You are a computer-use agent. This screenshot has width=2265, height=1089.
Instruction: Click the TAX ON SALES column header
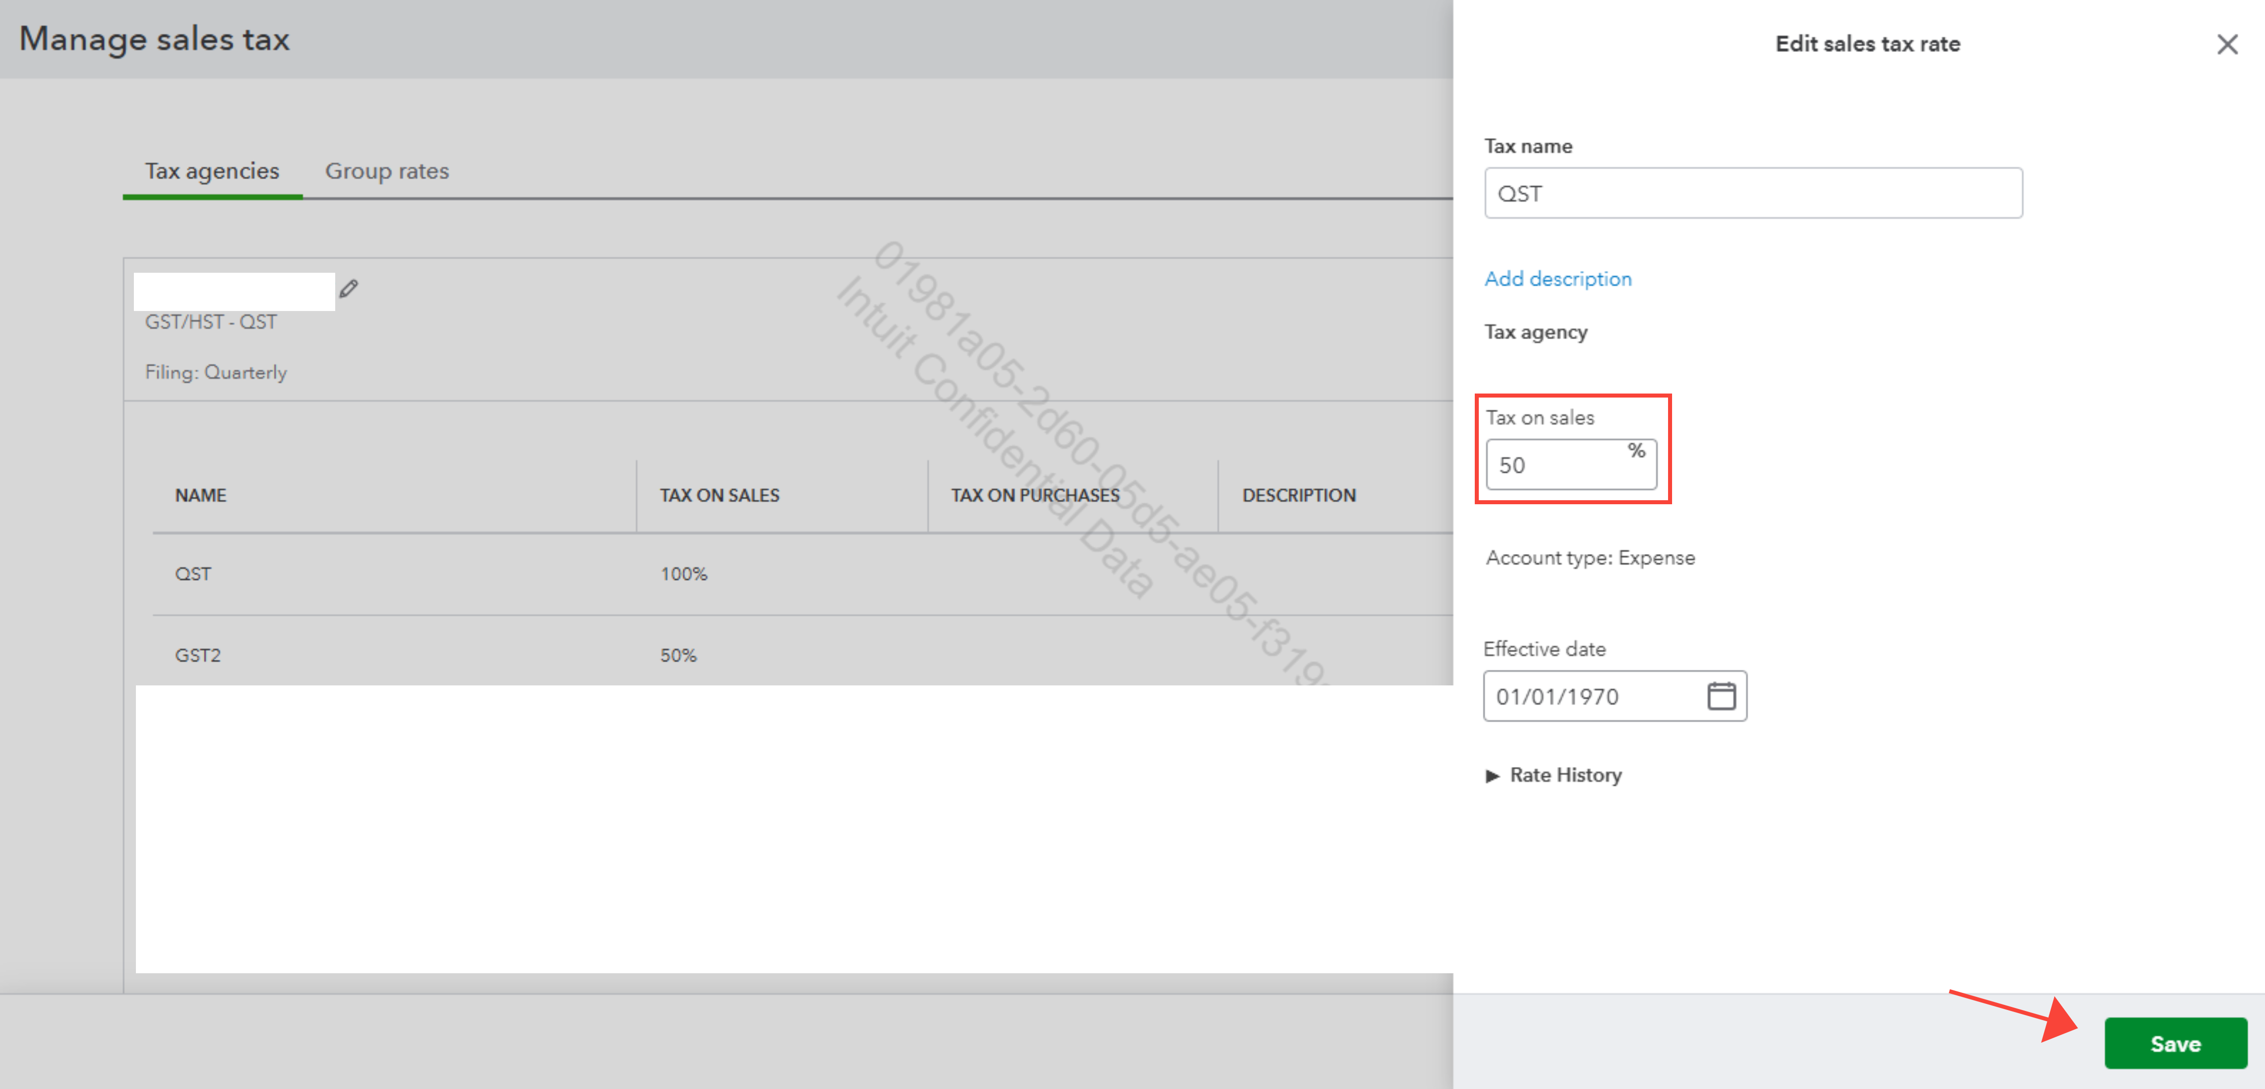pos(719,495)
